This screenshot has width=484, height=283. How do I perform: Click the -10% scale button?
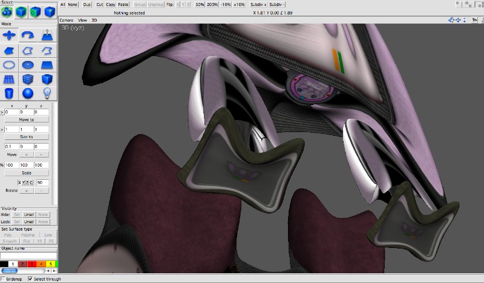click(226, 5)
